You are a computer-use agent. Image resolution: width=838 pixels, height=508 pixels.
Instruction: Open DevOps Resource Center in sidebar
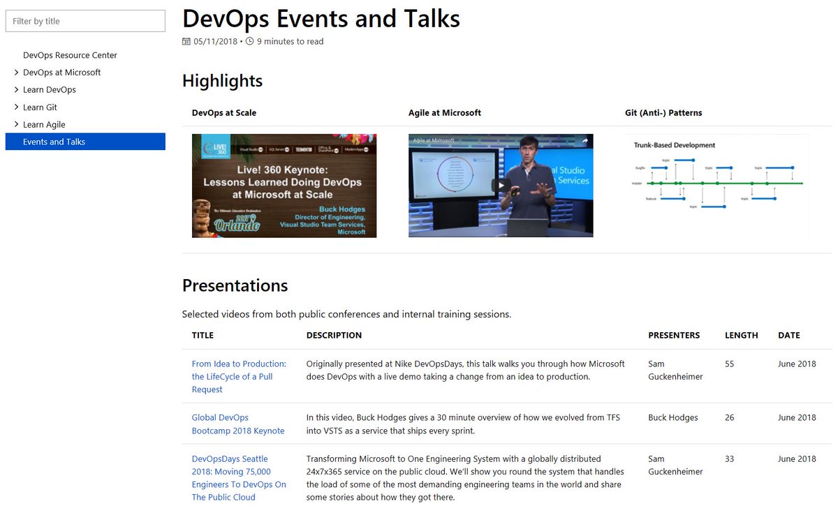pos(70,55)
